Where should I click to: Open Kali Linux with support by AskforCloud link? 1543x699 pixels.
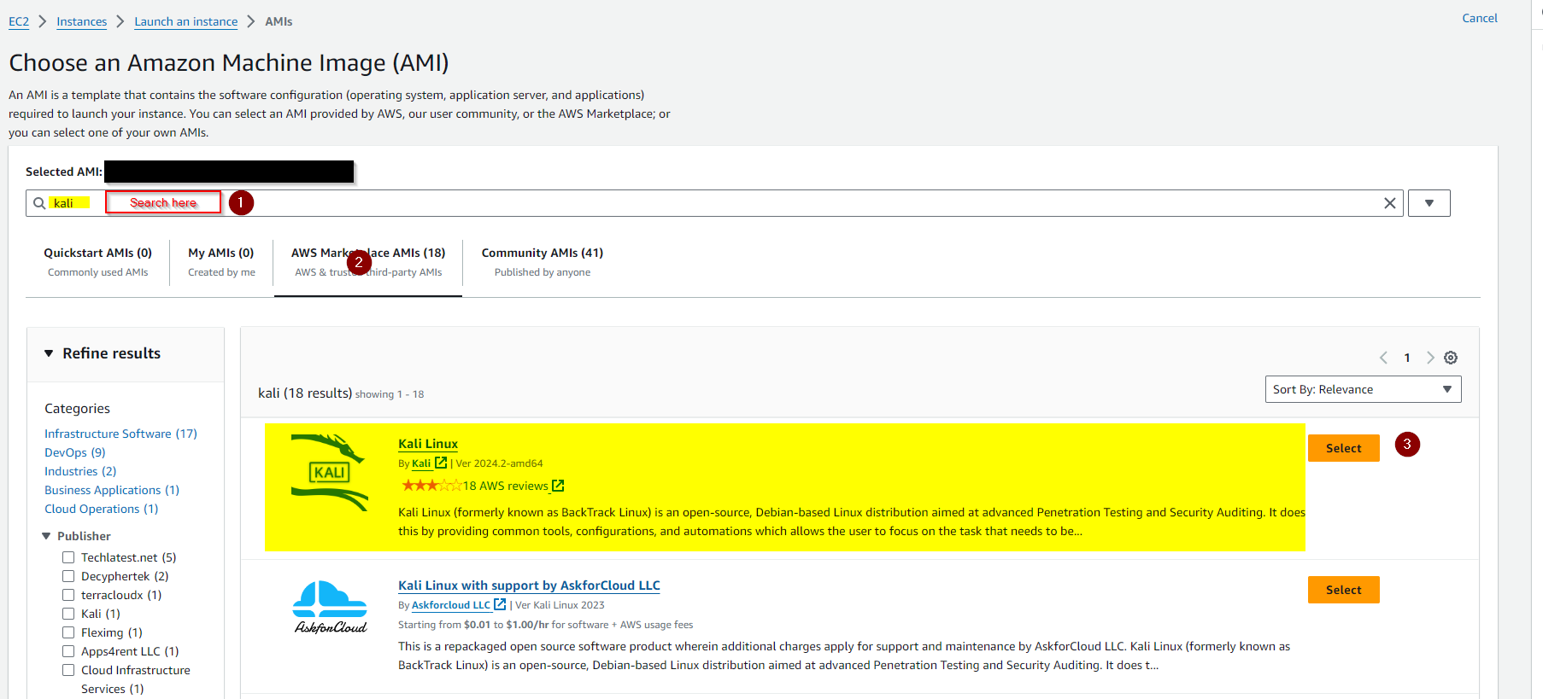529,585
